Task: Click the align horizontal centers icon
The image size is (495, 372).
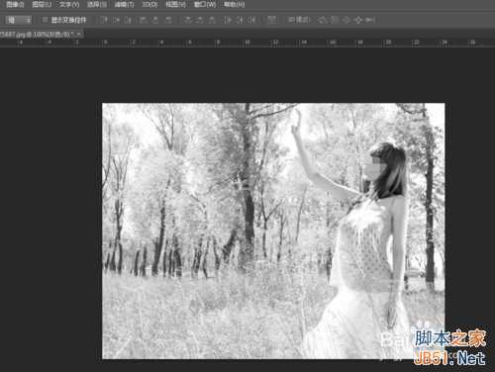Action: (x=155, y=20)
